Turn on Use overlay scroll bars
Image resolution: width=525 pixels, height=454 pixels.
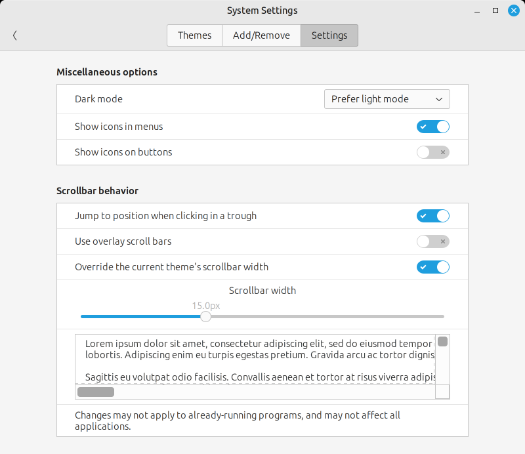[x=433, y=241]
